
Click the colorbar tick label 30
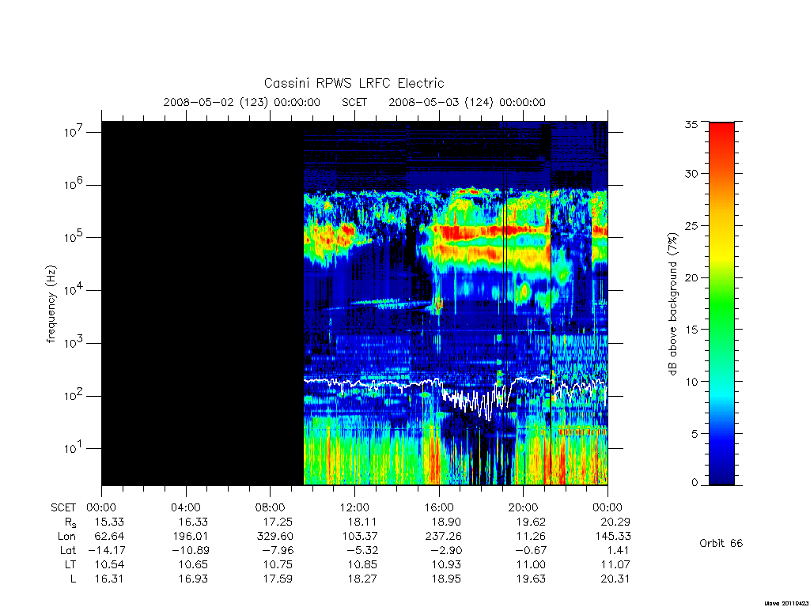pyautogui.click(x=691, y=173)
